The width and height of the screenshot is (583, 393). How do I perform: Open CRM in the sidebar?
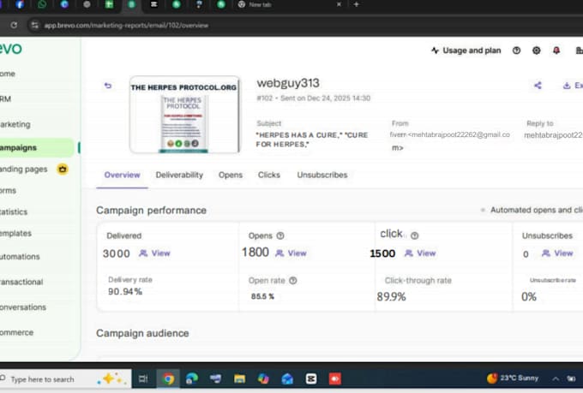pyautogui.click(x=6, y=98)
